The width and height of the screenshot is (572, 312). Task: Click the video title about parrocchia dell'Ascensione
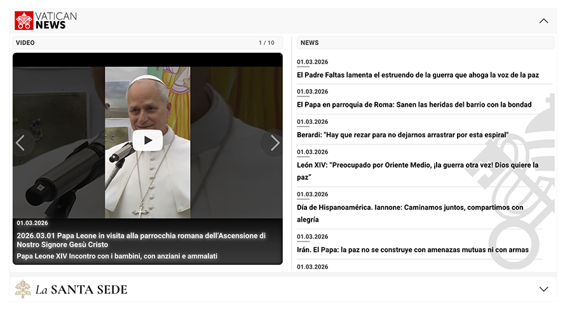click(141, 240)
